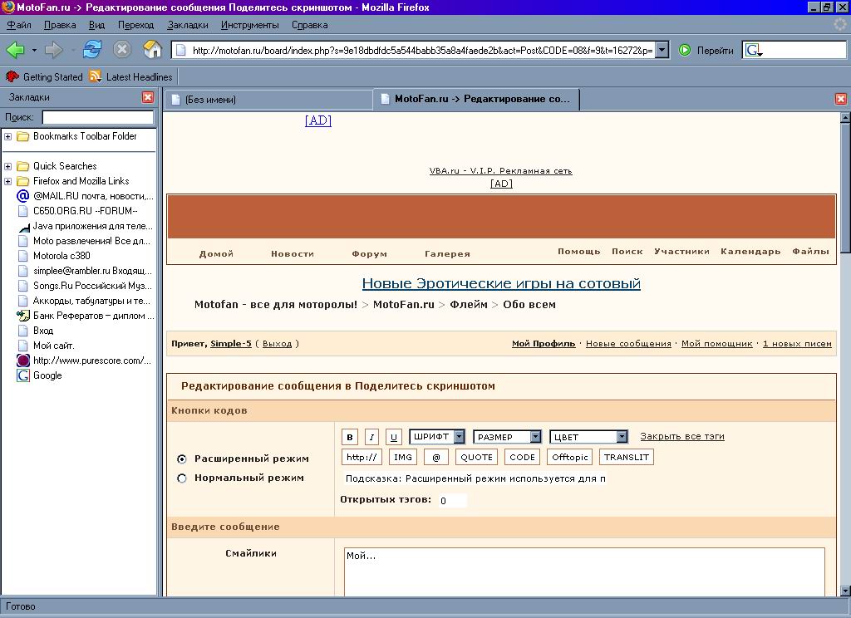Open the ШРИФТ font dropdown
Screen dimensions: 851x618
coord(437,436)
